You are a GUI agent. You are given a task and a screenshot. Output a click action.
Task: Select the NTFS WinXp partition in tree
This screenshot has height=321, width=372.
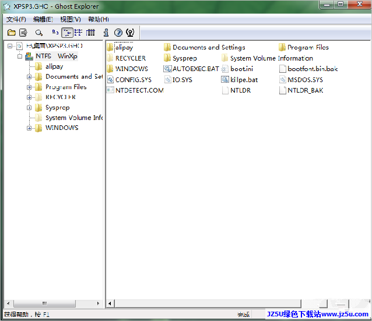coord(57,56)
